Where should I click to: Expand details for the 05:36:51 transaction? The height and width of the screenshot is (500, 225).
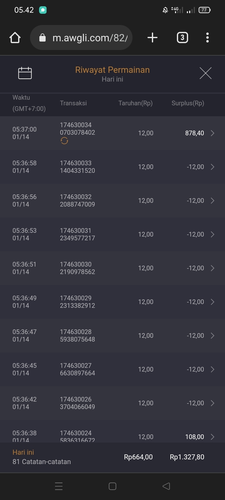[x=212, y=268]
